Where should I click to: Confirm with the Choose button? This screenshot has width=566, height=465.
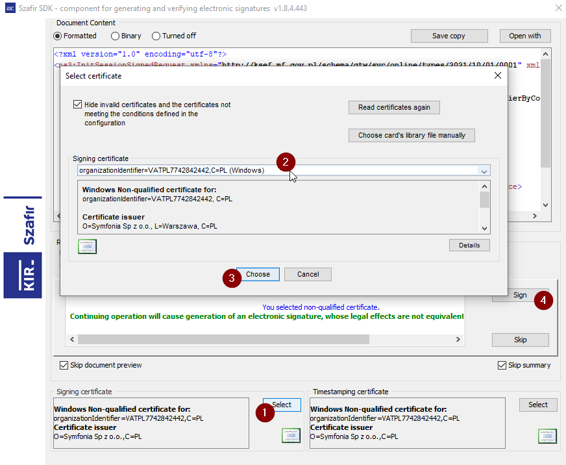click(258, 274)
